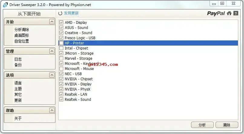Go to the home page icon
Viewport: 244px width, 134px height.
(x=229, y=13)
